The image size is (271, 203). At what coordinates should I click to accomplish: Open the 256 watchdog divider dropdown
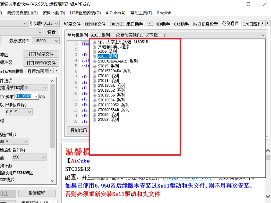point(43,157)
